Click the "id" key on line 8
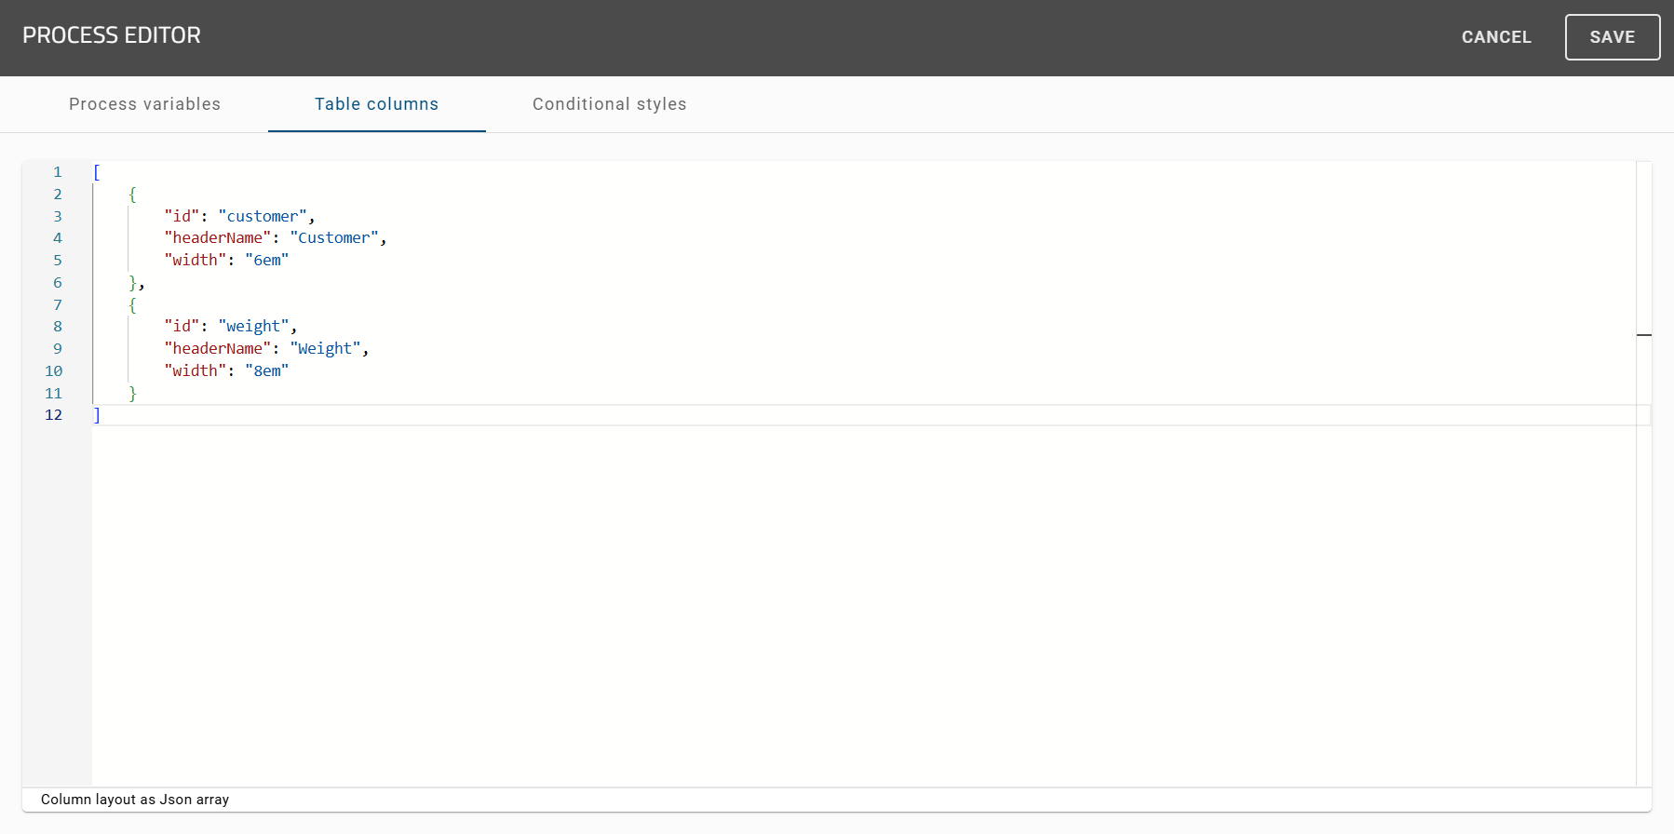This screenshot has height=834, width=1674. 182,327
